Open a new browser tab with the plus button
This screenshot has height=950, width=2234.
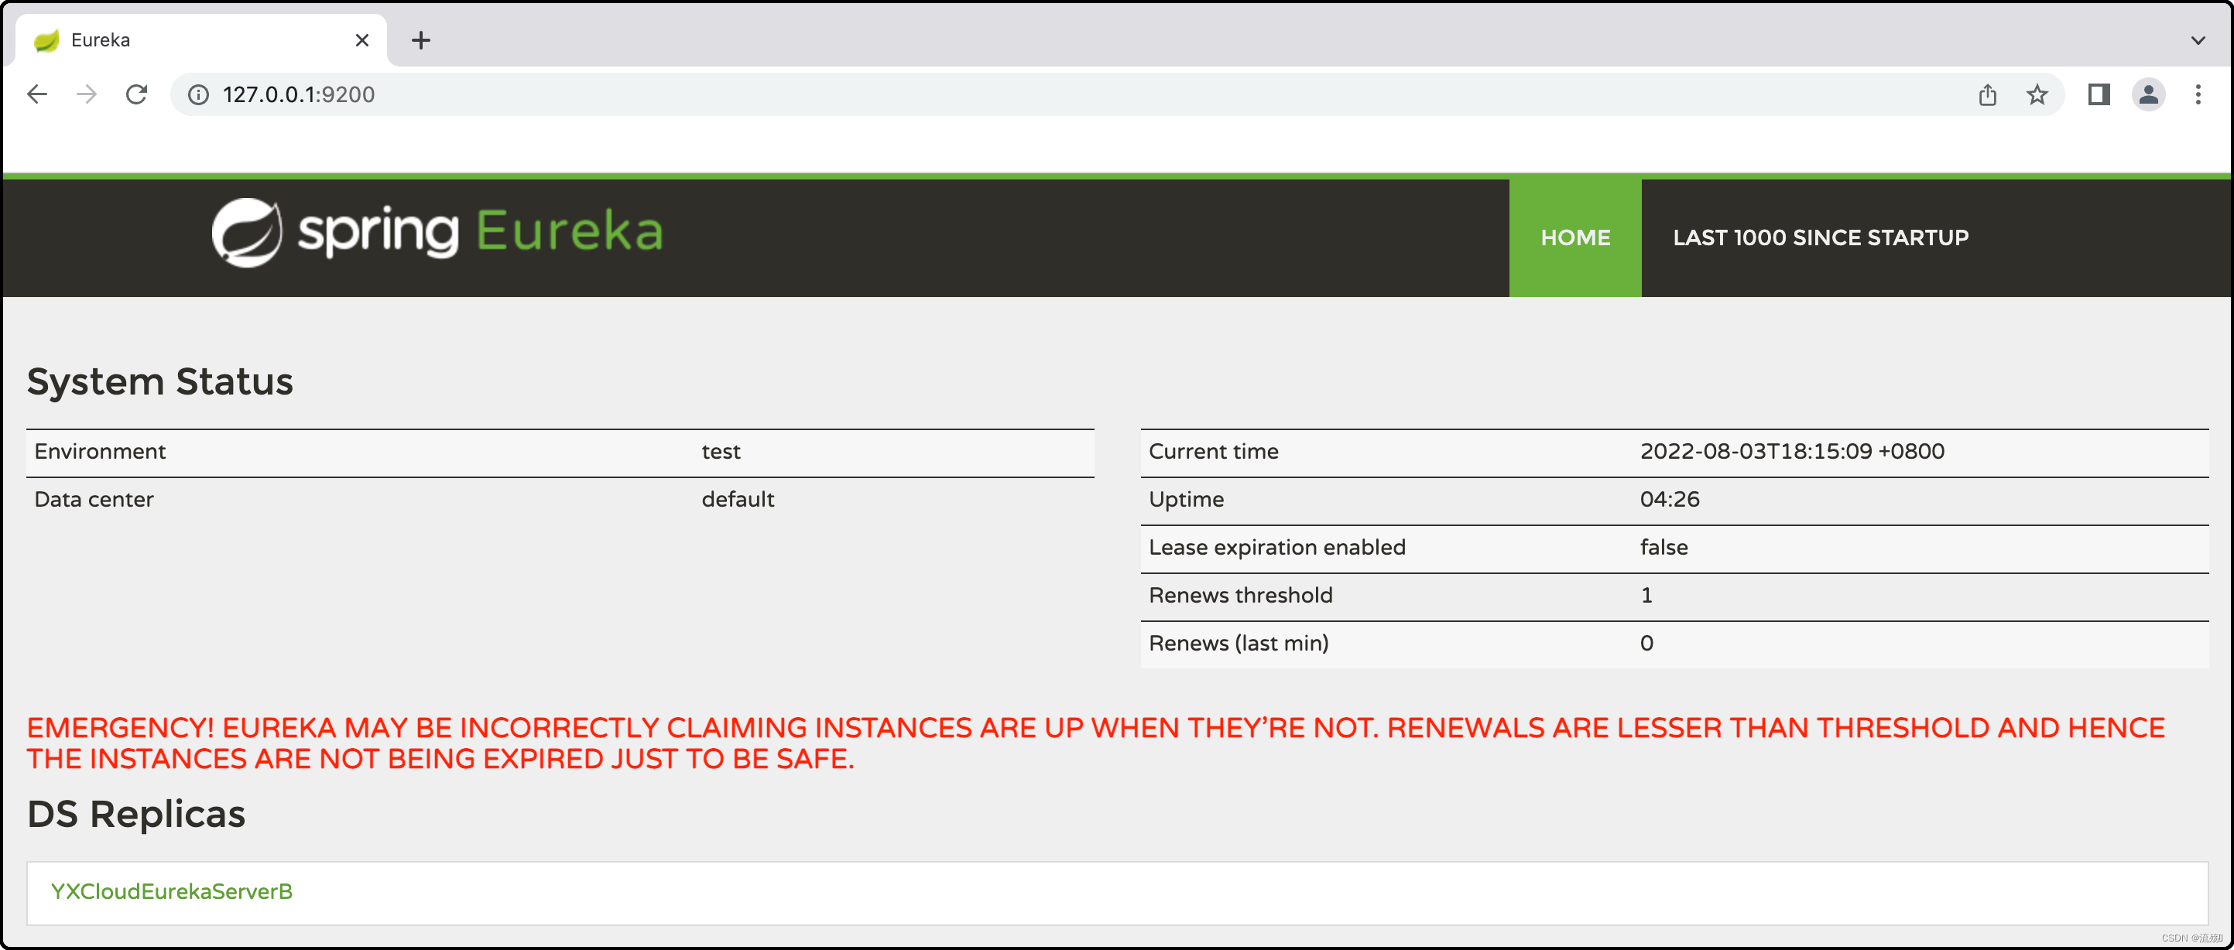pos(421,40)
